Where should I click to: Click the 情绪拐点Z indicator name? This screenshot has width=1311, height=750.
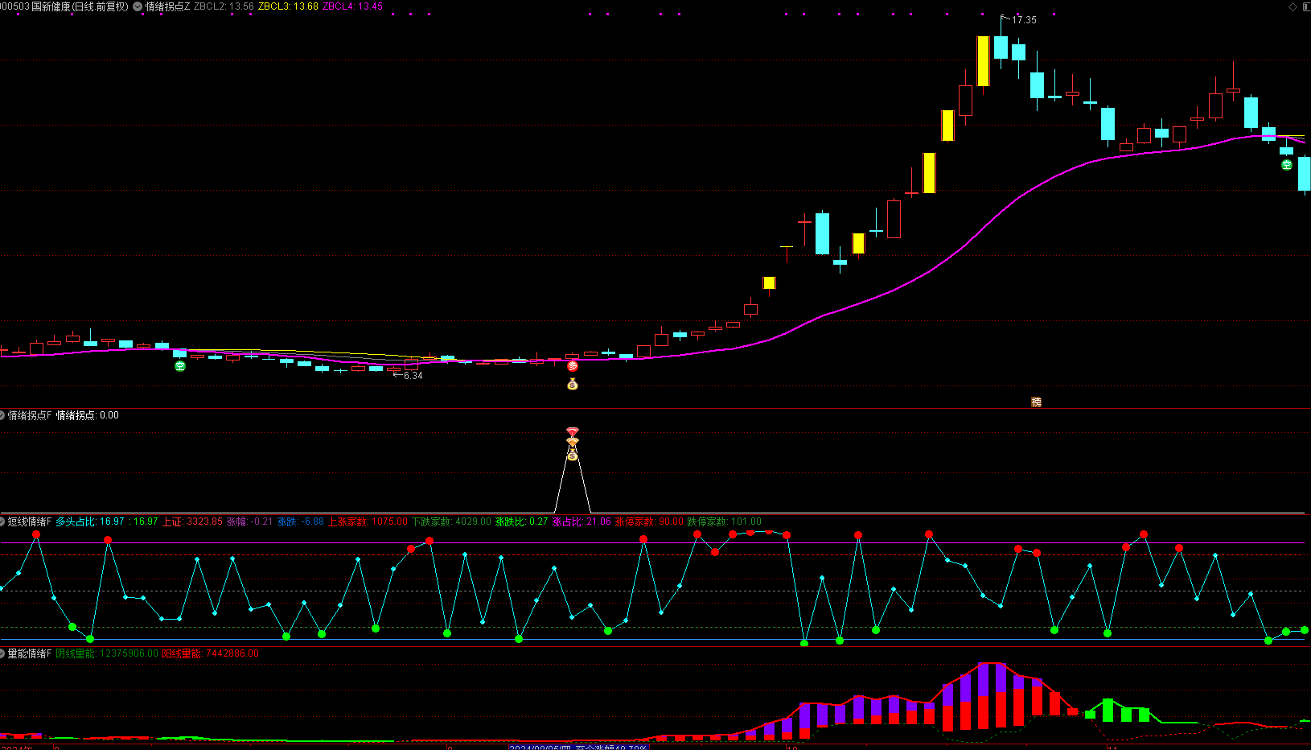167,6
